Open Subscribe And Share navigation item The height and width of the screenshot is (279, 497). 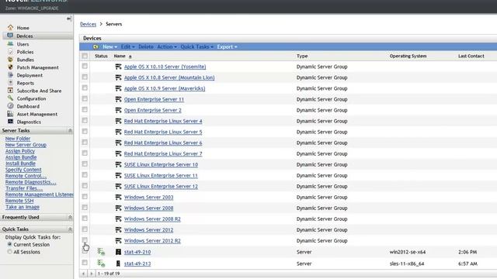point(39,91)
